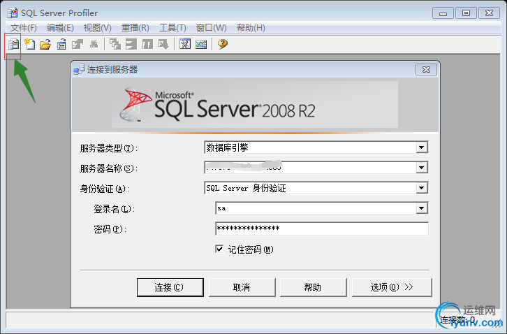Click the New Trace toolbar icon
This screenshot has width=507, height=334.
point(13,44)
